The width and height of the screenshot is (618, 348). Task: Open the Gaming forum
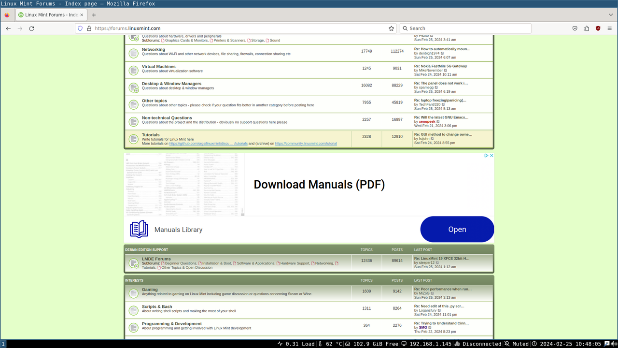pyautogui.click(x=150, y=290)
